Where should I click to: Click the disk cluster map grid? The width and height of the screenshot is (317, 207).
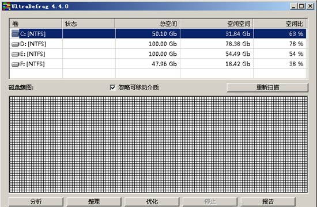[158, 144]
